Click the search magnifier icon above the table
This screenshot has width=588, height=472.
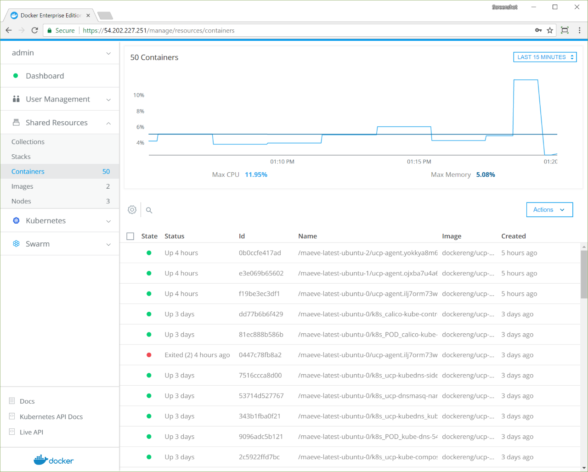click(x=149, y=210)
